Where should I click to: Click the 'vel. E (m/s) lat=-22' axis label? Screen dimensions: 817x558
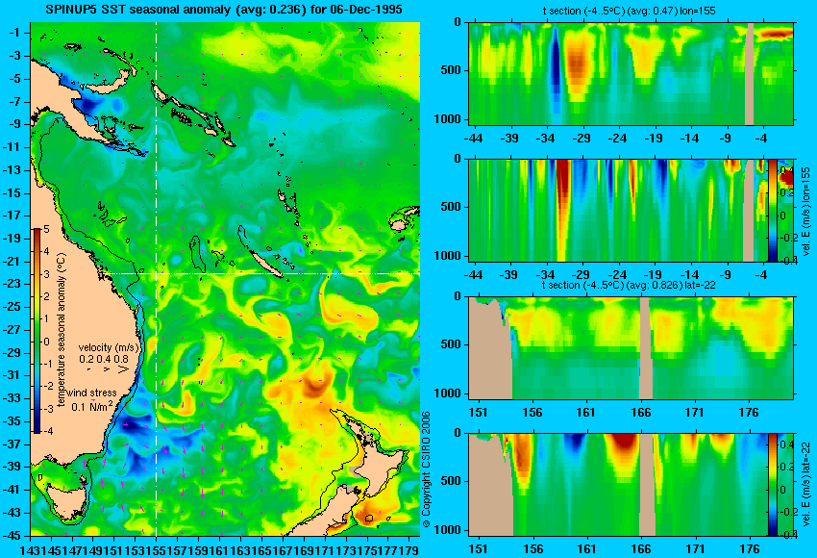(806, 485)
